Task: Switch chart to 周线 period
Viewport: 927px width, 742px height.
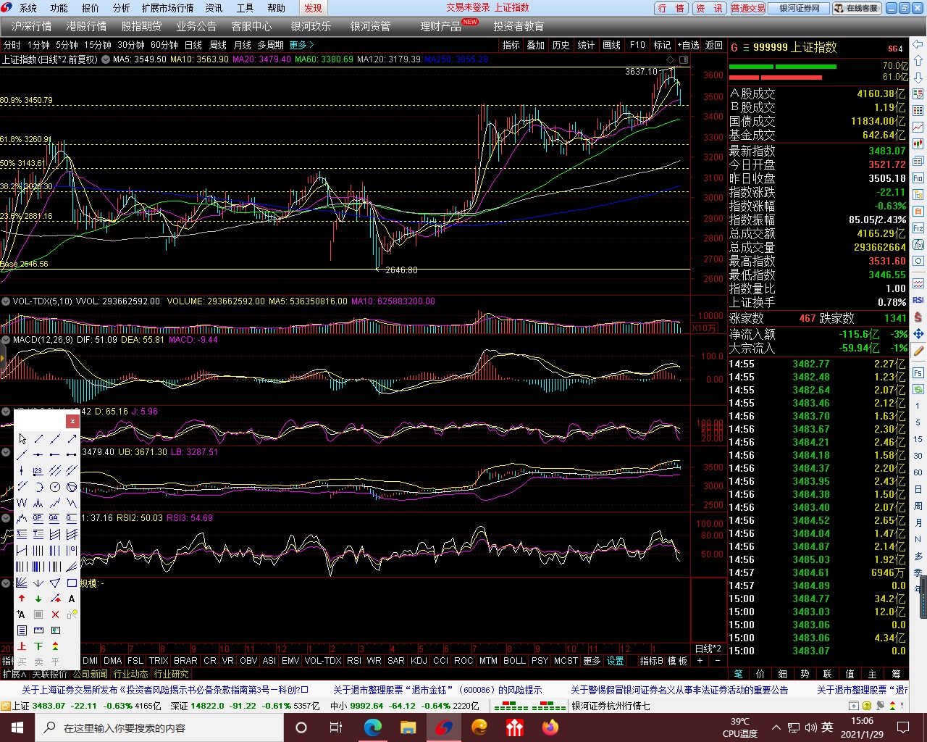Action: click(x=218, y=45)
